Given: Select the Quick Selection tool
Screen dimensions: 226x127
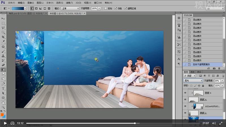Looking at the screenshot, I should pos(3,32).
